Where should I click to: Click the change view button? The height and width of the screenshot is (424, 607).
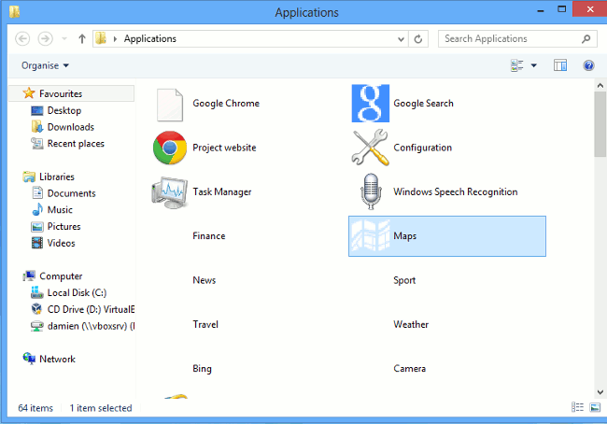coord(517,65)
